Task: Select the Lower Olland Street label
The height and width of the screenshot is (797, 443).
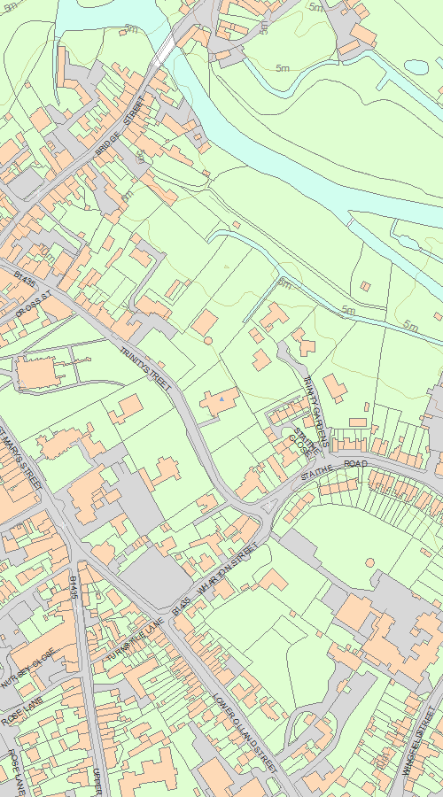Action: (x=245, y=732)
